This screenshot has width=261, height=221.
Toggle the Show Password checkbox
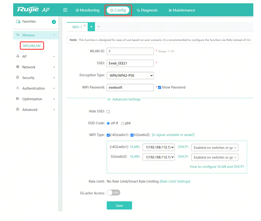click(x=160, y=87)
